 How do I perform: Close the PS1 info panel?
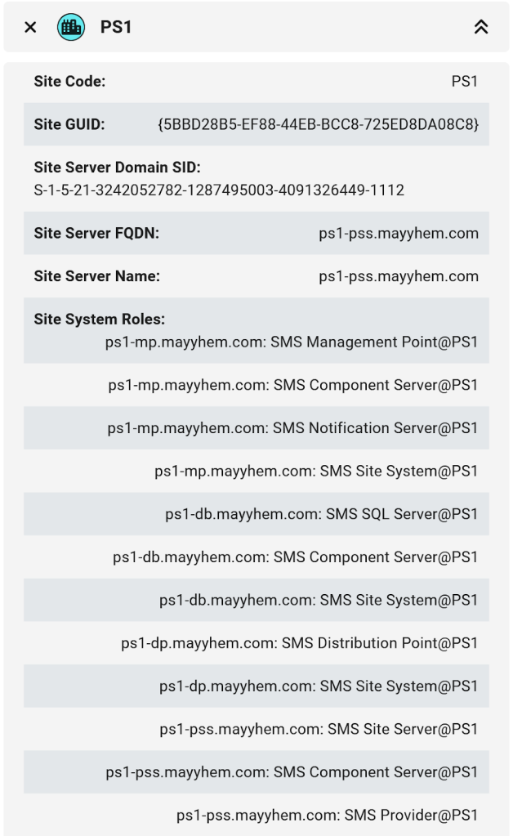(x=30, y=27)
